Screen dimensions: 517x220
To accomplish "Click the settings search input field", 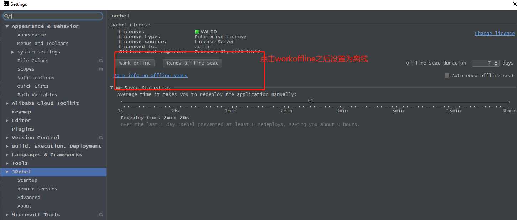I will point(53,16).
